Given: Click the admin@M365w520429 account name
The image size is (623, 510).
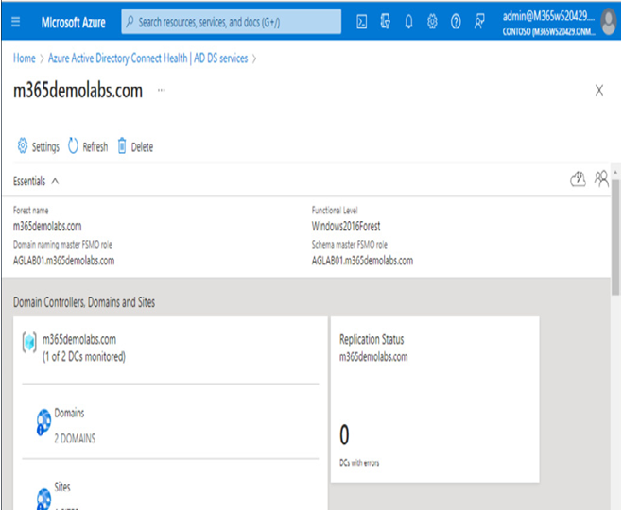Looking at the screenshot, I should (548, 16).
